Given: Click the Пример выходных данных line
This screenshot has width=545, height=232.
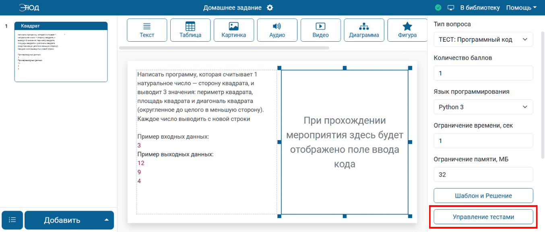Looking at the screenshot, I should 175,154.
